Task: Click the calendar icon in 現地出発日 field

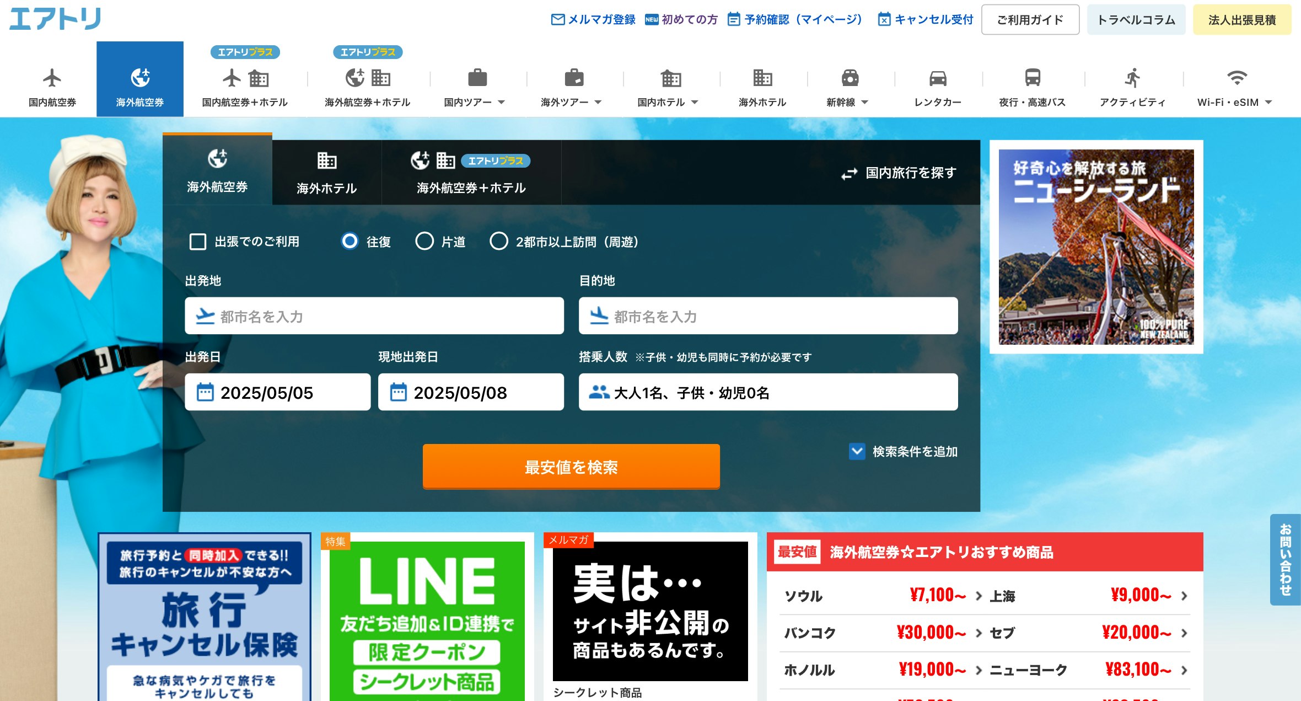Action: [398, 392]
